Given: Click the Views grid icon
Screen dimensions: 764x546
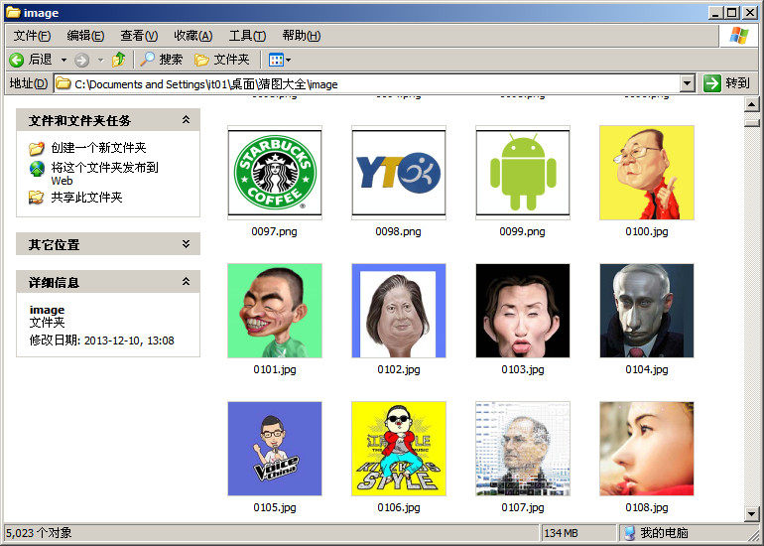Looking at the screenshot, I should [x=276, y=60].
